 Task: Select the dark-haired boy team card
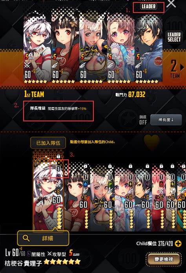click(149, 49)
